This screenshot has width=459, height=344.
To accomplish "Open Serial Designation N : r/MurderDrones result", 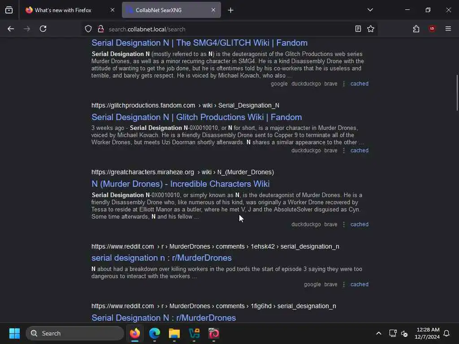I will (163, 318).
